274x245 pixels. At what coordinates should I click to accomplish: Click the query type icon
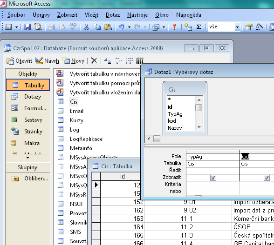[156, 27]
